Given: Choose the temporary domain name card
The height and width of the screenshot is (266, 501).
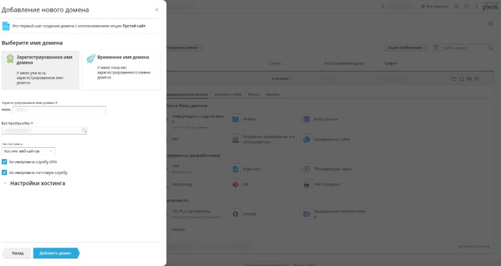Looking at the screenshot, I should 121,70.
